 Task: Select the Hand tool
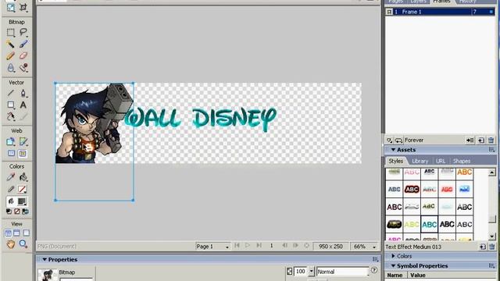click(x=10, y=244)
